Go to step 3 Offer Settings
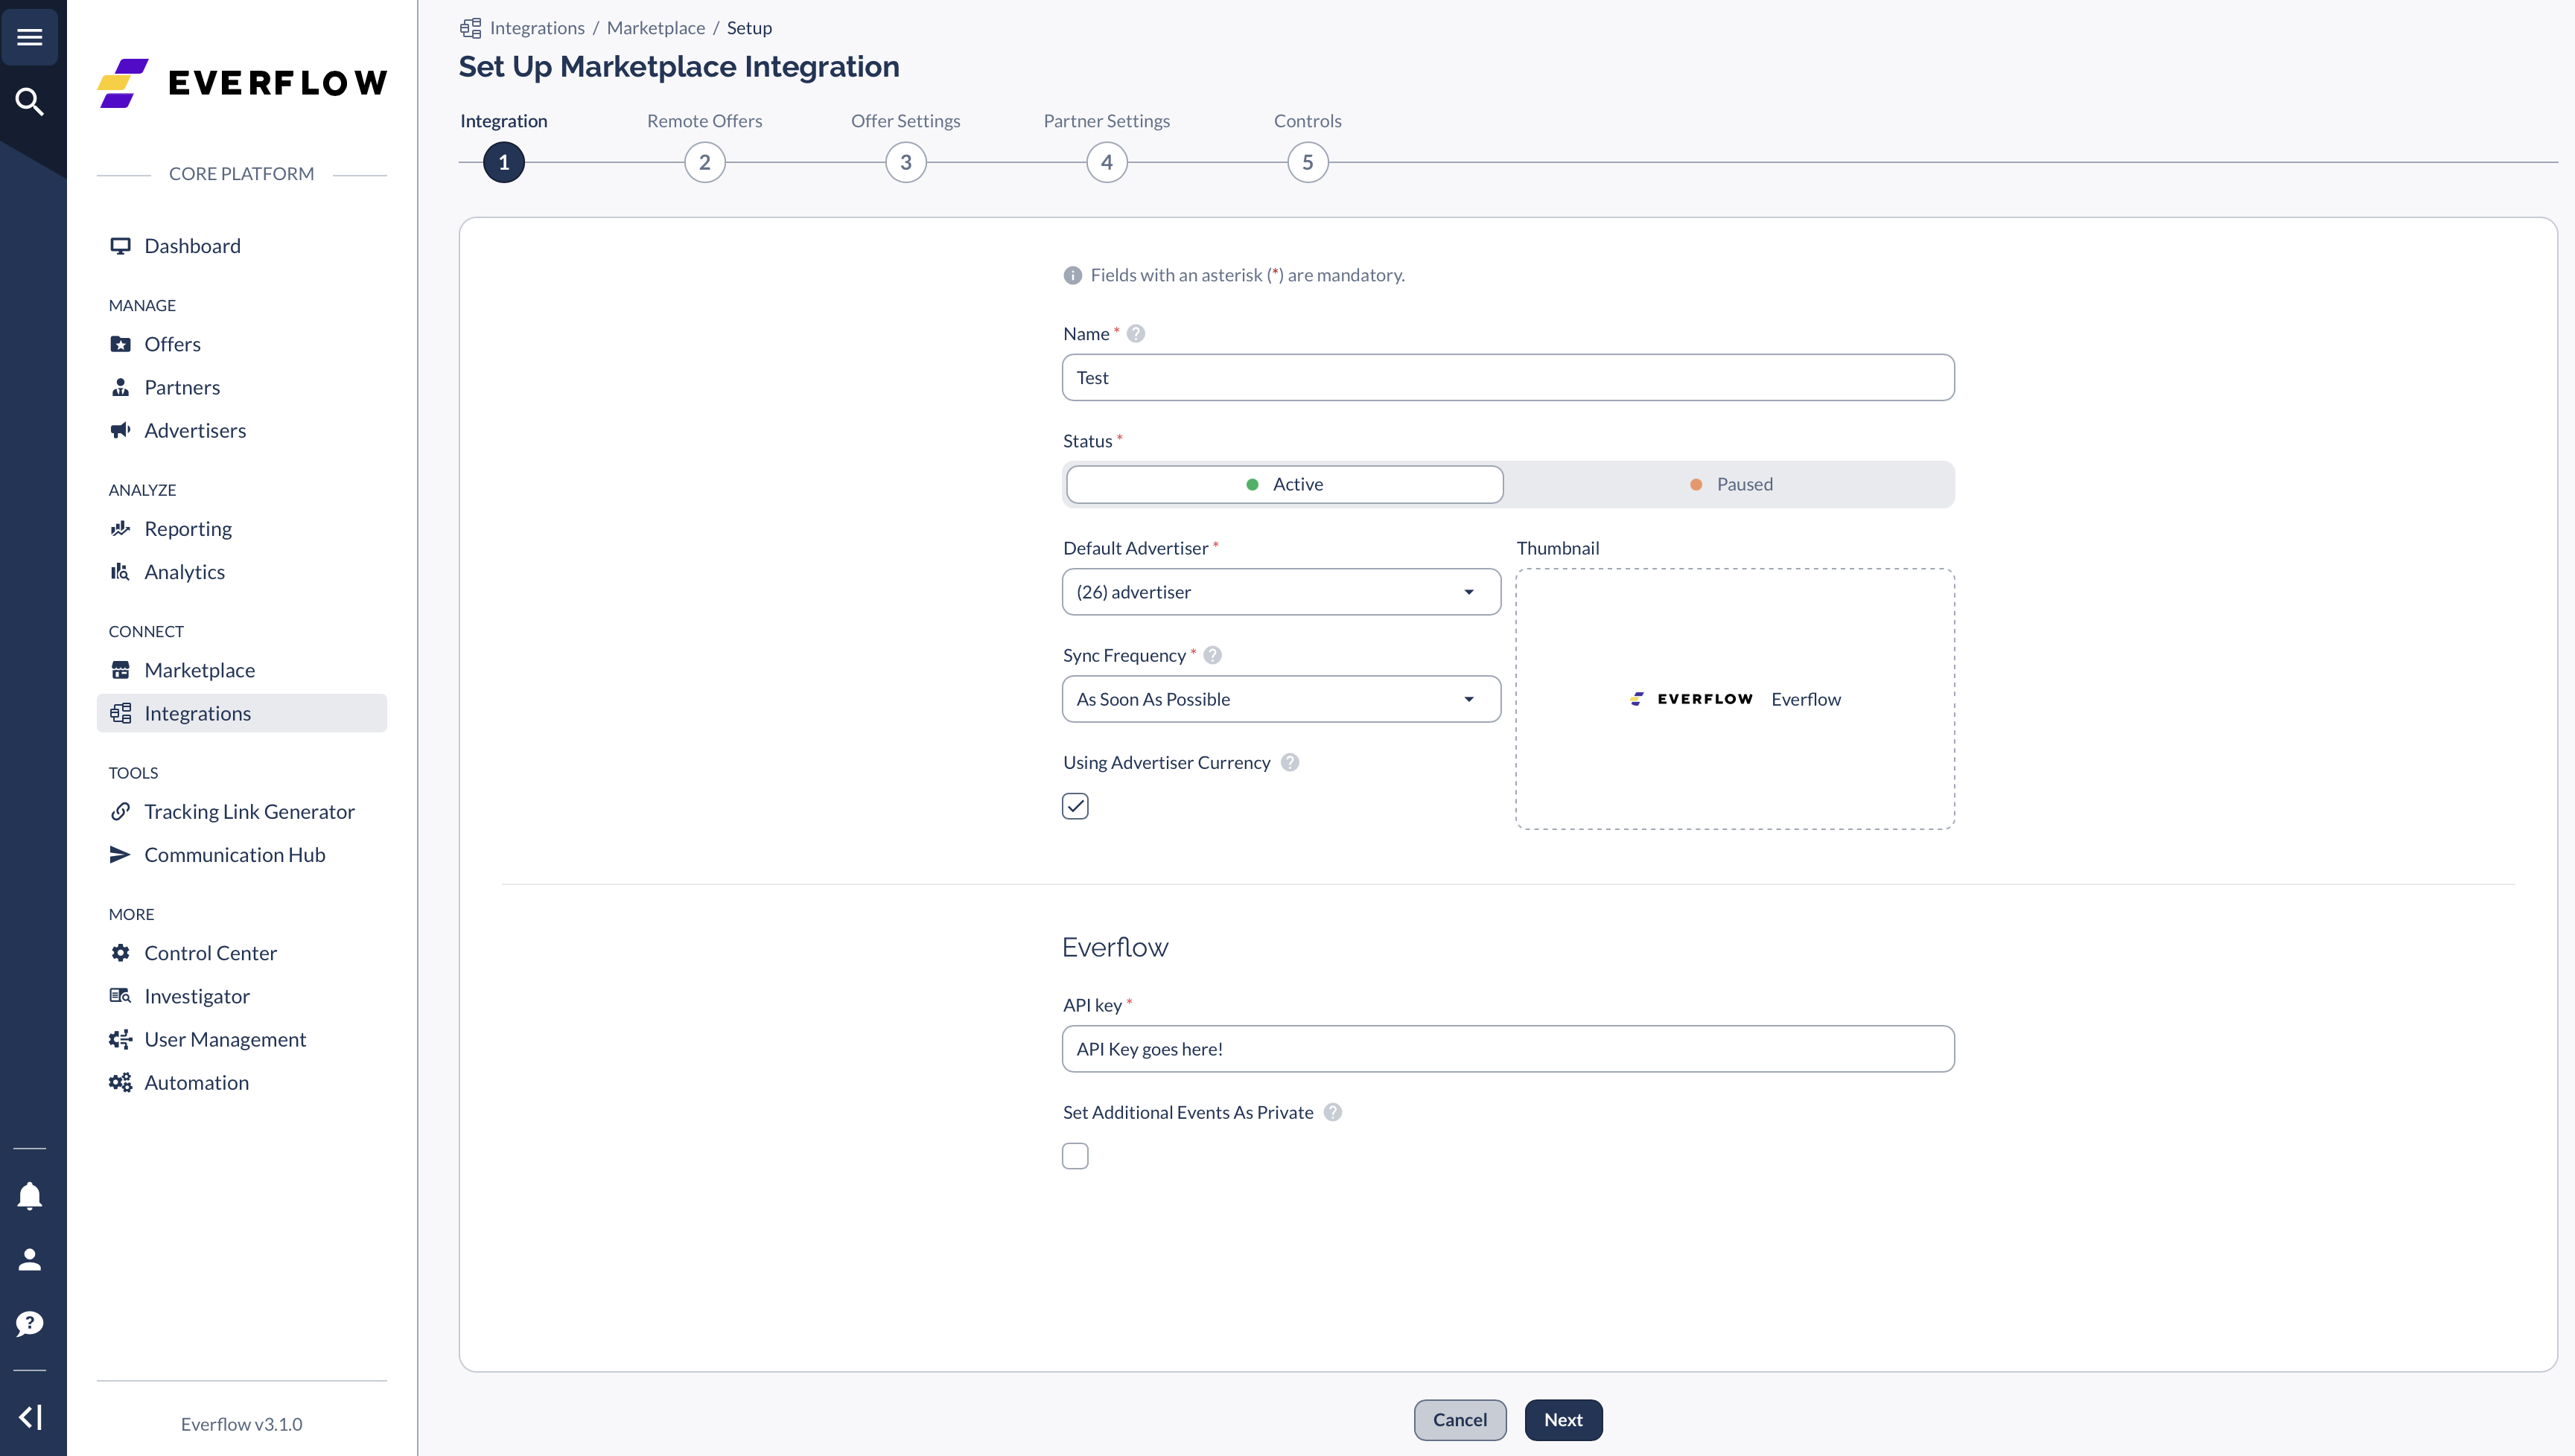Screen dimensions: 2575x1456 pyautogui.click(x=905, y=162)
